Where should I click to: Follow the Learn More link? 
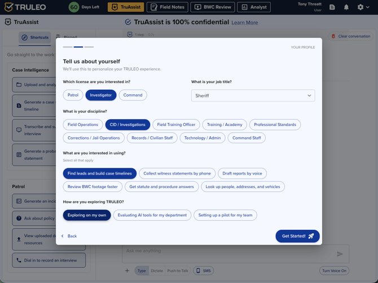point(244,23)
